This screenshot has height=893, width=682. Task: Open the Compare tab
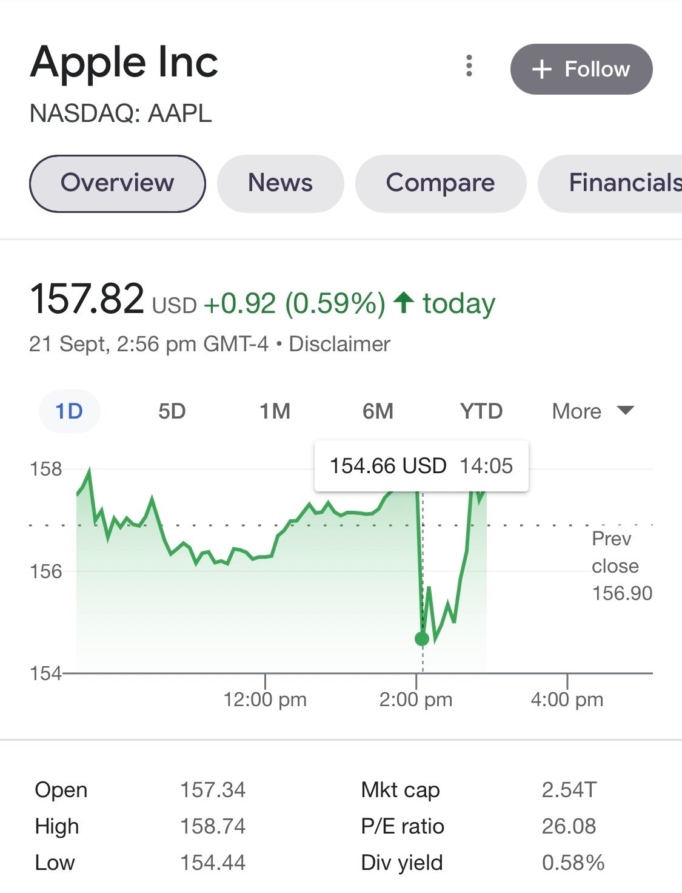point(440,183)
